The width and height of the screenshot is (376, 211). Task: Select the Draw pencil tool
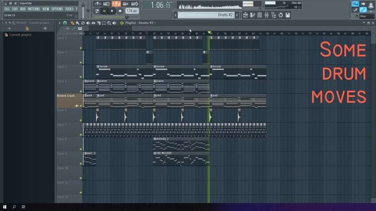click(x=72, y=23)
